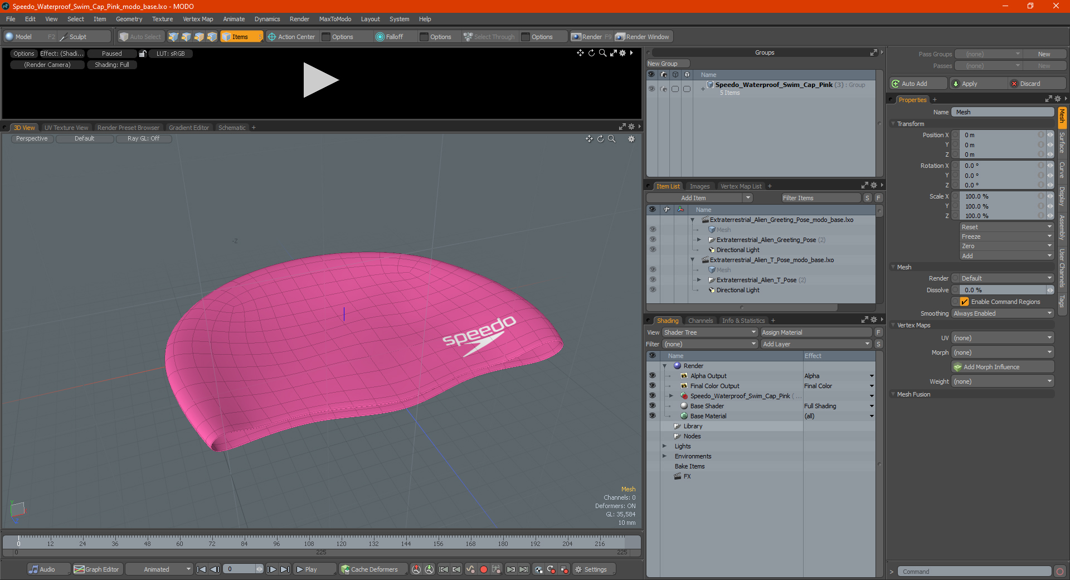This screenshot has width=1070, height=580.
Task: Go to first frame
Action: point(202,569)
